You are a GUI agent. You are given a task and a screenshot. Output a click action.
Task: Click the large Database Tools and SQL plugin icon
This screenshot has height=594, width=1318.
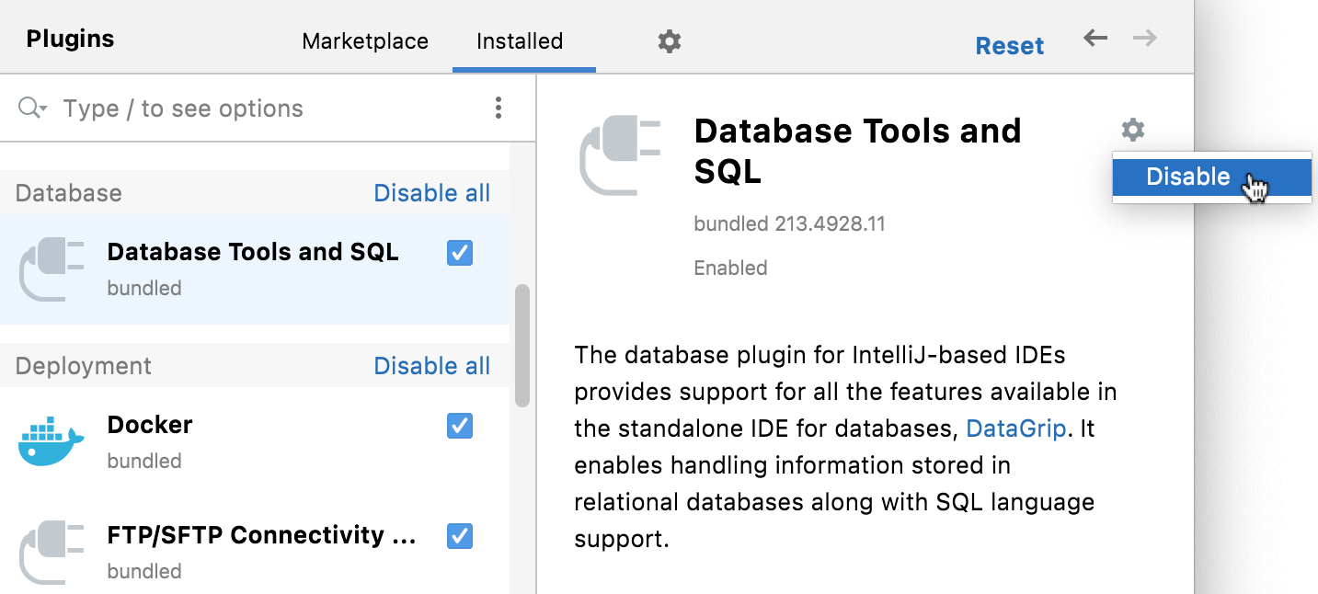tap(622, 153)
